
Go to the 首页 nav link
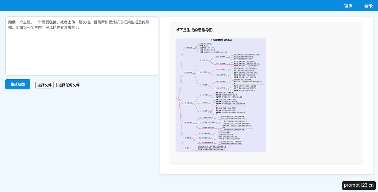click(x=348, y=6)
